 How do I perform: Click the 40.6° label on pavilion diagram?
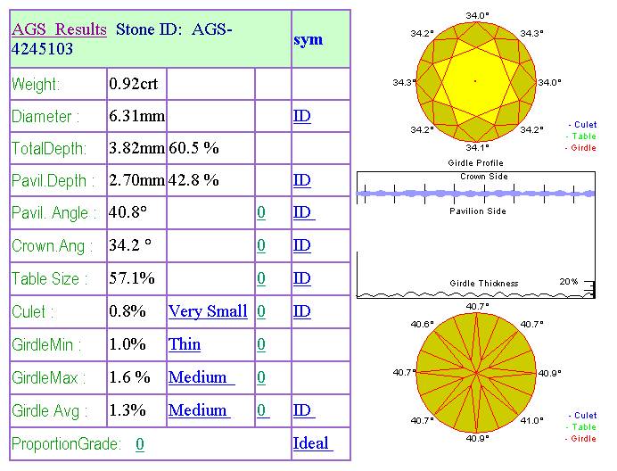pyautogui.click(x=422, y=324)
